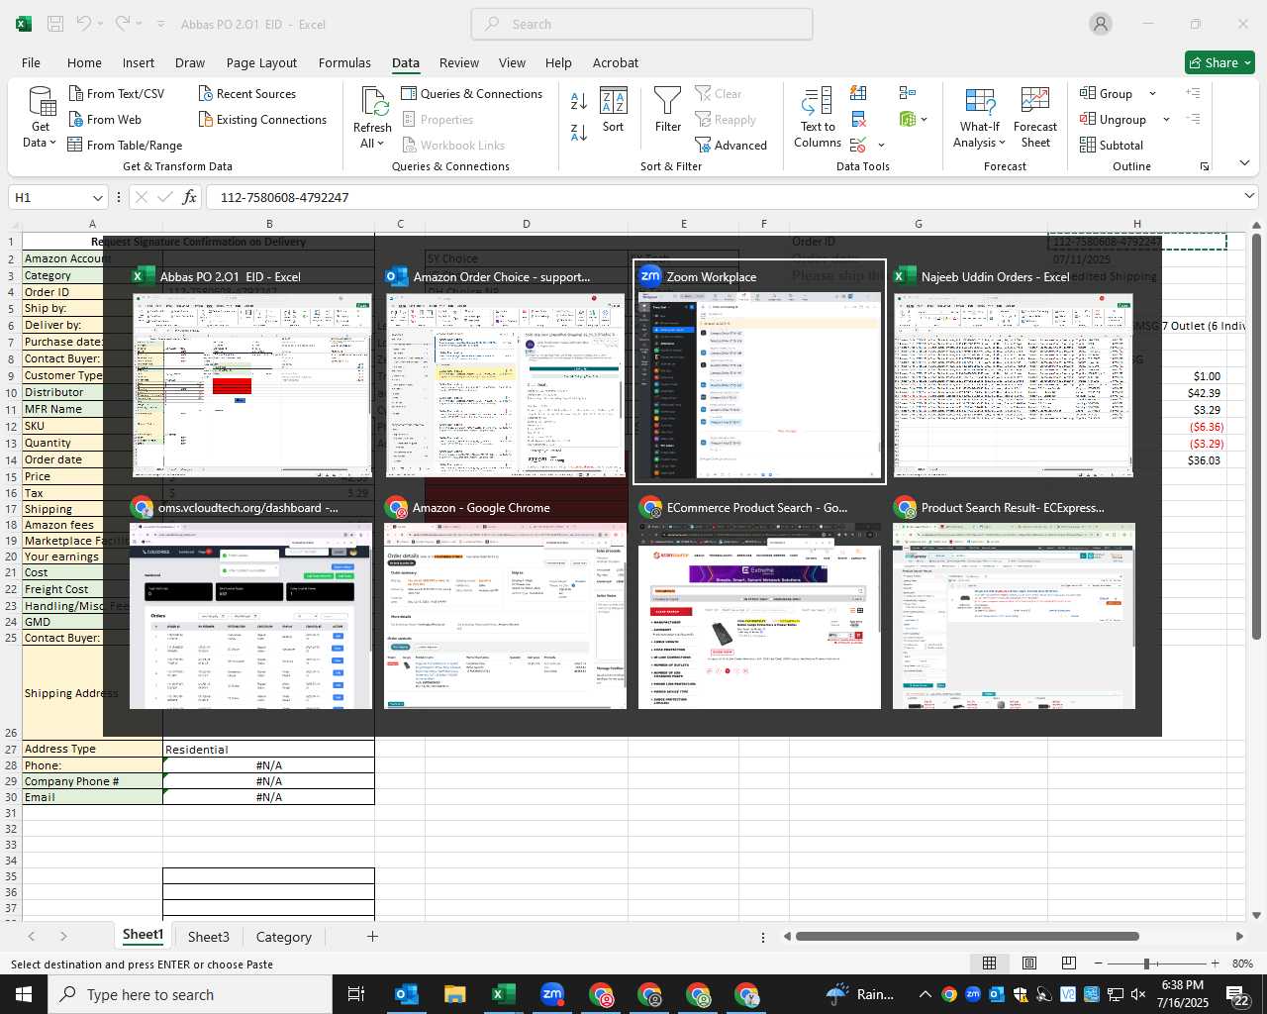Click the zoom out minus button

1099,963
